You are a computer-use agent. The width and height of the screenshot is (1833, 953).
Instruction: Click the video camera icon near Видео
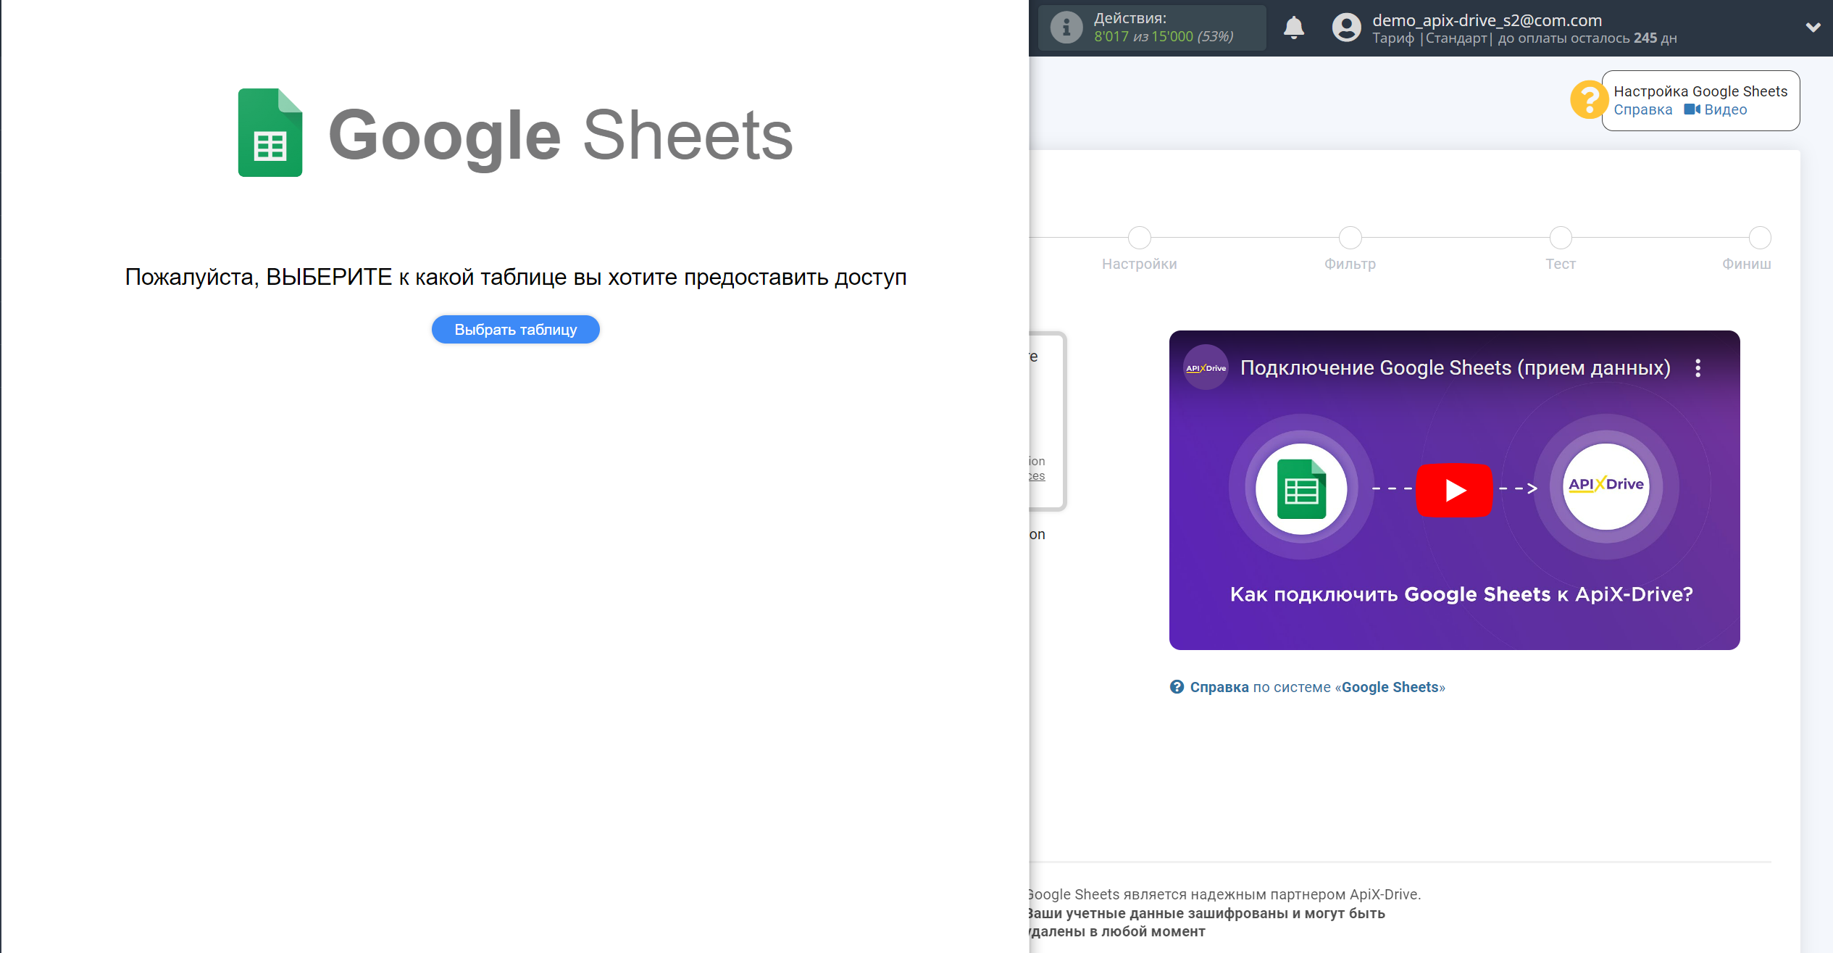1692,109
